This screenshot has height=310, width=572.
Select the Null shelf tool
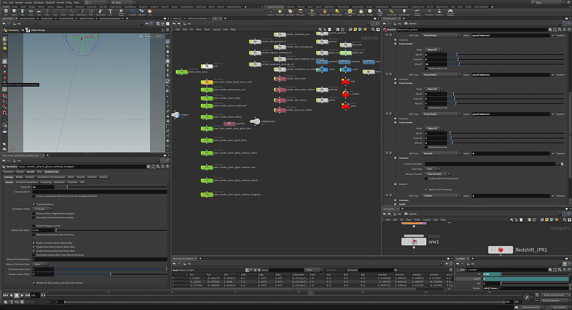[x=47, y=12]
